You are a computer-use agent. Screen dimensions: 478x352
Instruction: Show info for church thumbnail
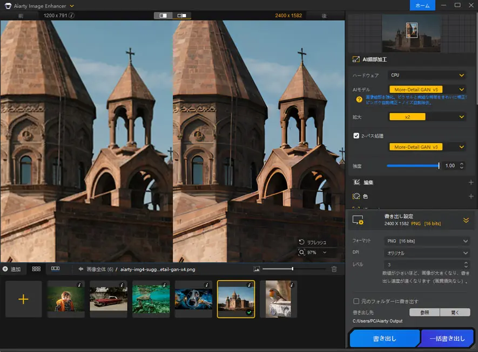point(250,285)
